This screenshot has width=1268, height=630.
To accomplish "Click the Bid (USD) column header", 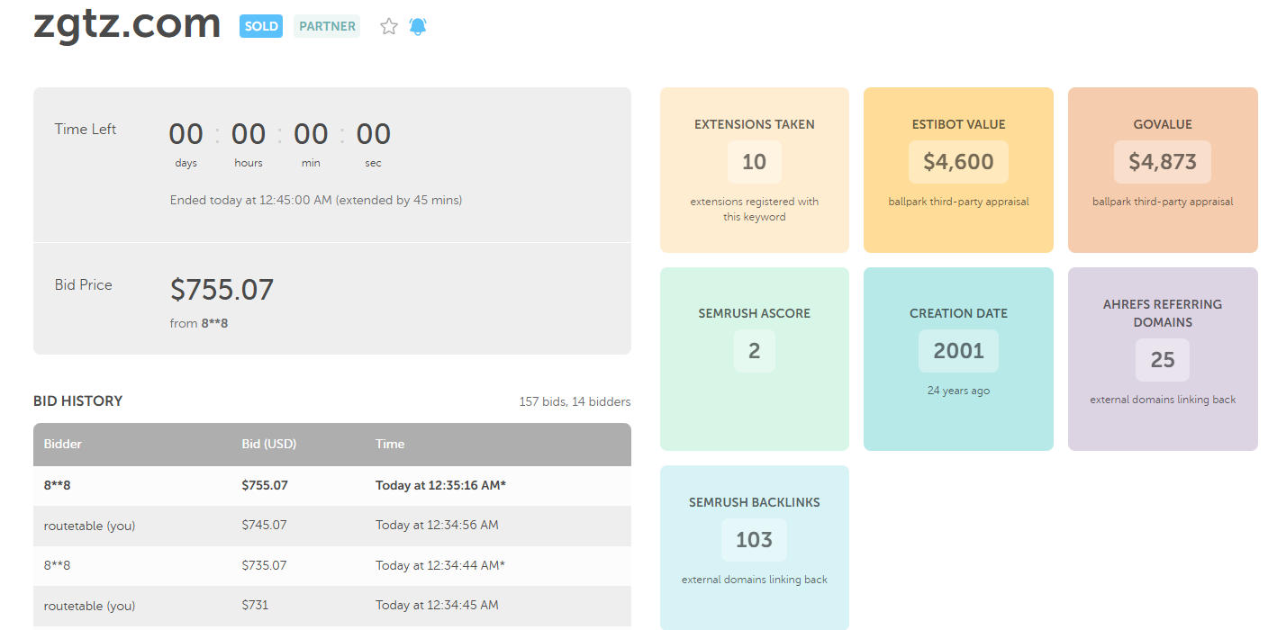I will 268,444.
